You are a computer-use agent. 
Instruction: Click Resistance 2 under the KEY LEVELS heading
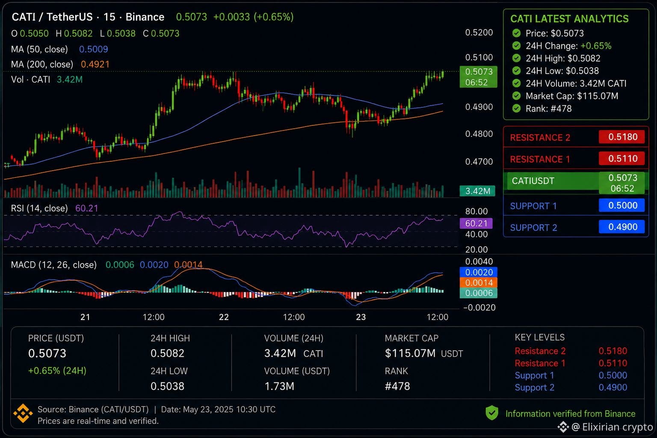pos(540,351)
